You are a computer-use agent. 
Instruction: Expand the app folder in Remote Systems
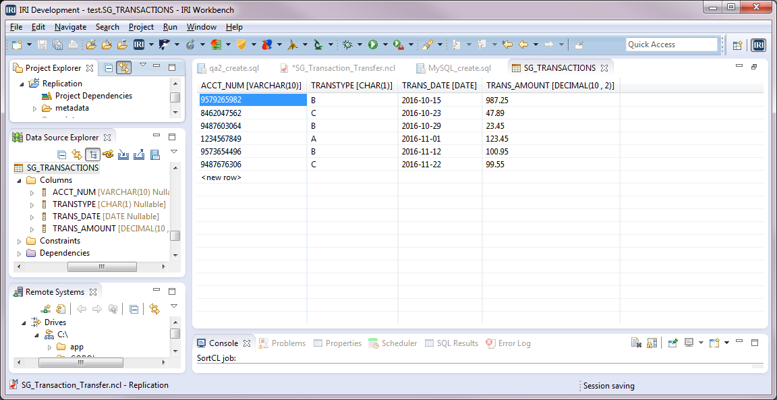pos(49,347)
